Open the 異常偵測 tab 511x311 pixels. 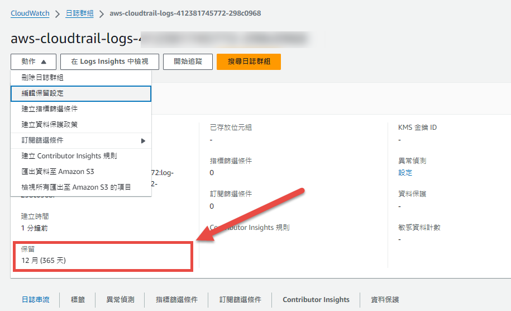(120, 300)
